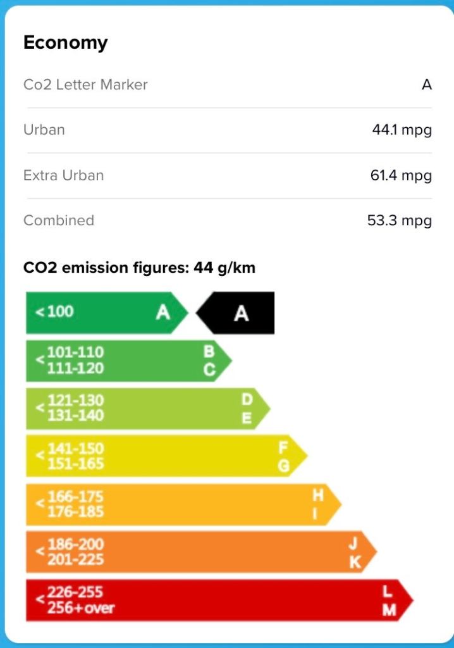
Task: Click the white letter A in green band
Action: point(163,312)
